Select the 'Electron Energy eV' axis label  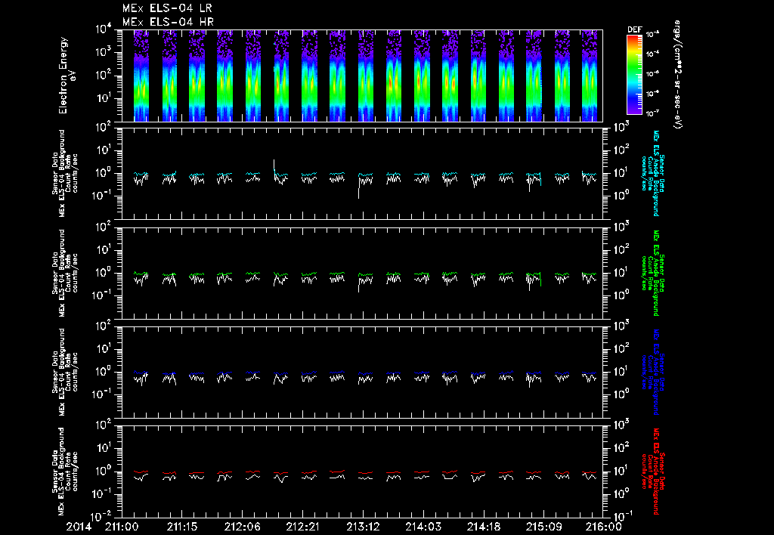pyautogui.click(x=67, y=76)
